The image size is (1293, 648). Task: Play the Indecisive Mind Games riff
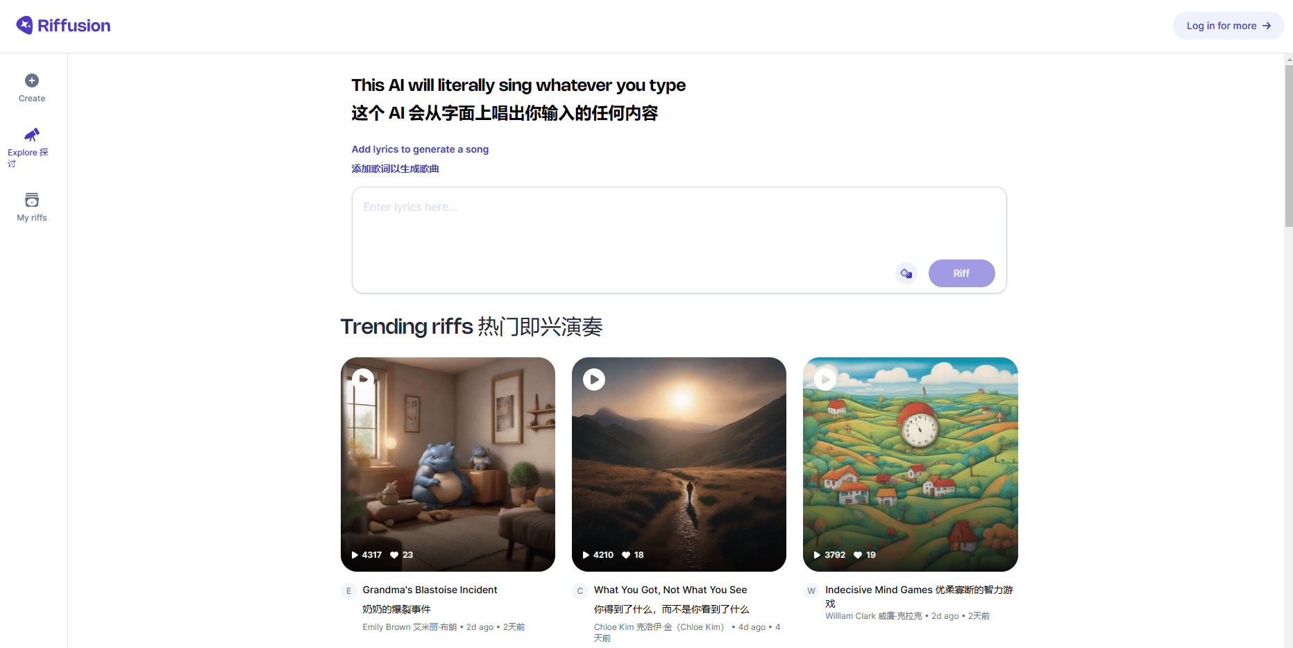[825, 379]
